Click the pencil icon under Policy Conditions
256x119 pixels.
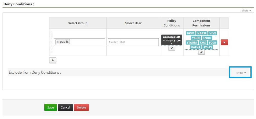click(x=172, y=48)
